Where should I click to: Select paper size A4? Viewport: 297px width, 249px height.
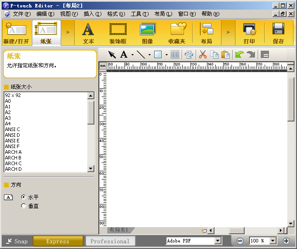(46, 124)
